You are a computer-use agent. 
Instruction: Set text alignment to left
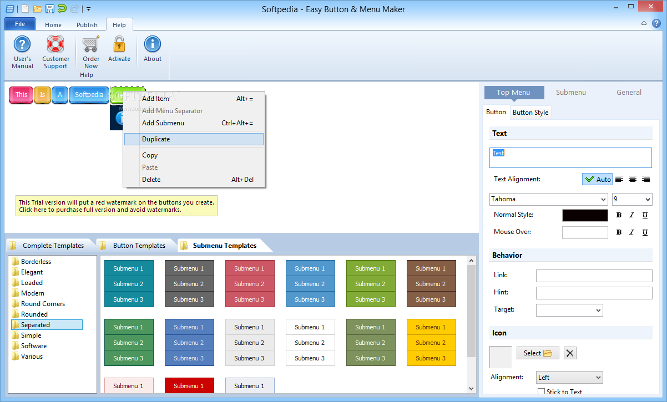coord(619,179)
